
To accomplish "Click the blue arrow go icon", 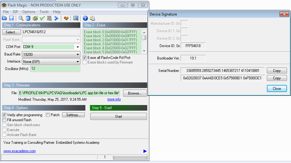I will click(56, 18).
